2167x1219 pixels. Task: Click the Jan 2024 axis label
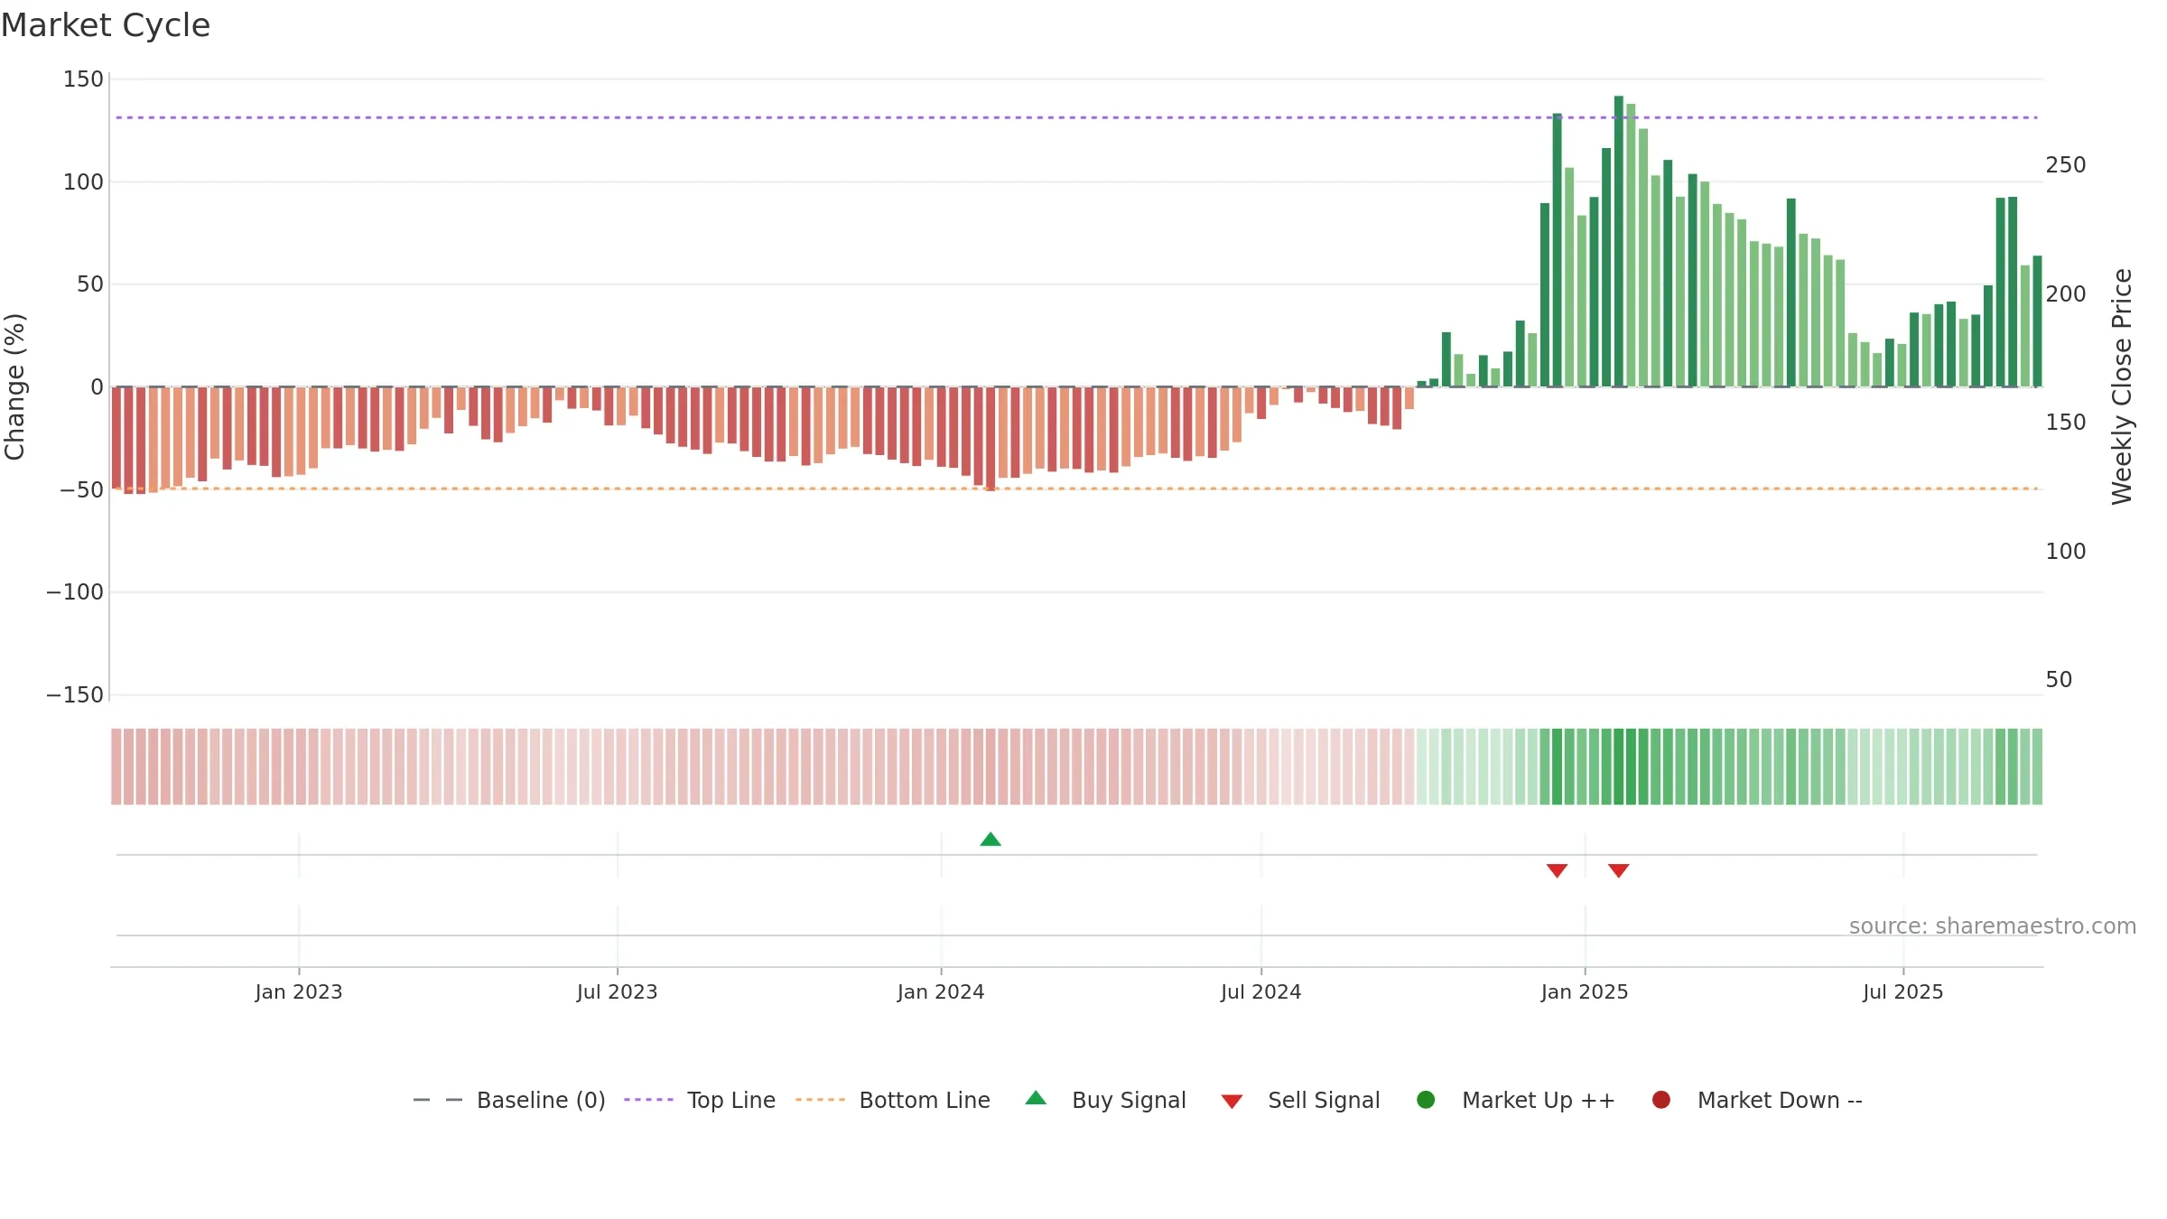click(941, 992)
